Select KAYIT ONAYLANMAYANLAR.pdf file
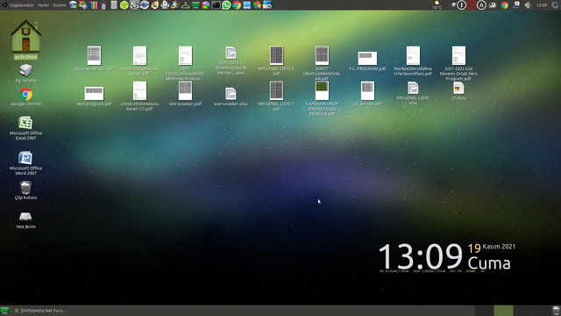This screenshot has width=561, height=316. [x=322, y=63]
